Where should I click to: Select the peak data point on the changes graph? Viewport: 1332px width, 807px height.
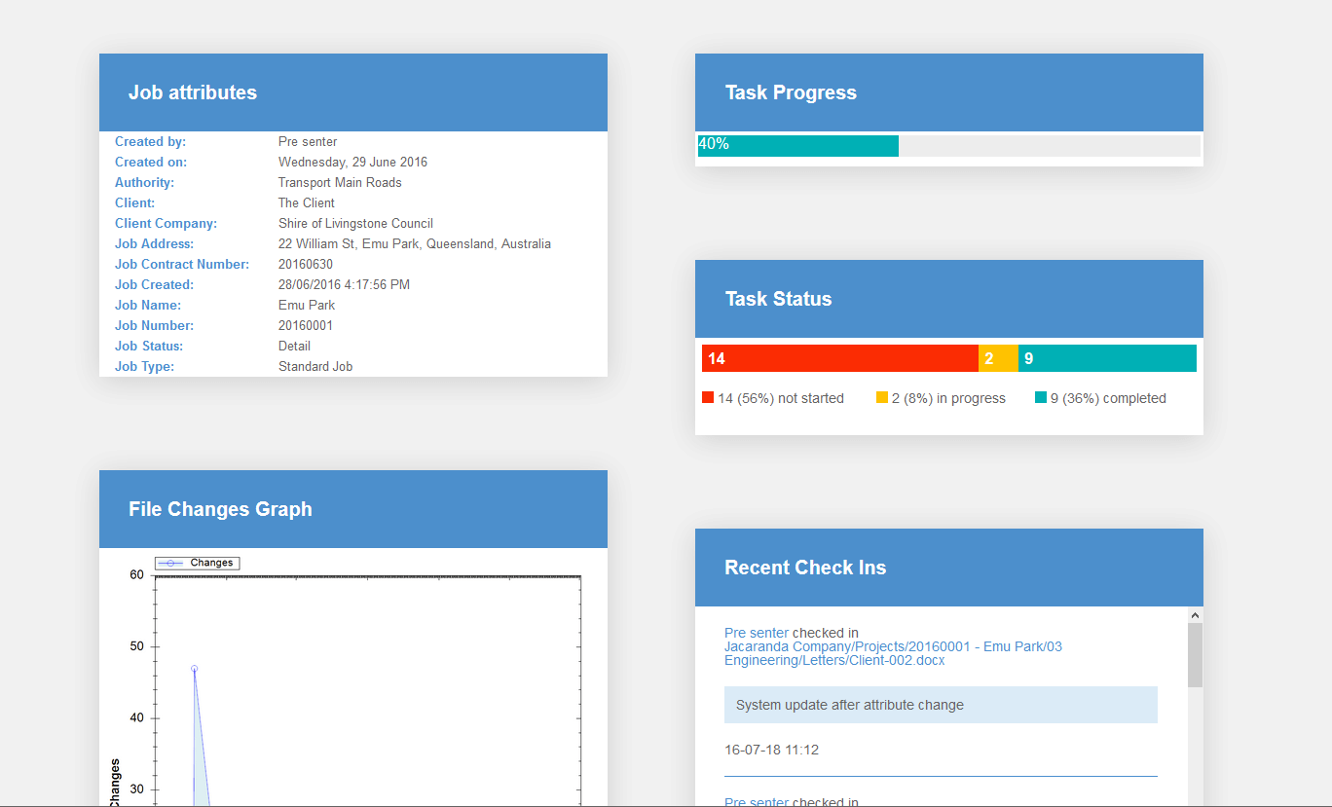coord(195,669)
